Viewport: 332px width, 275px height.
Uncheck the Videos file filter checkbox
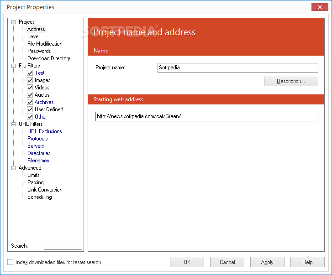(x=30, y=88)
